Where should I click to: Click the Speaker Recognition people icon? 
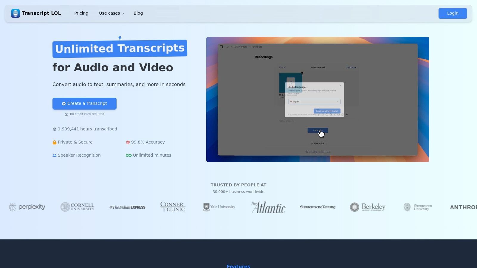pos(55,155)
